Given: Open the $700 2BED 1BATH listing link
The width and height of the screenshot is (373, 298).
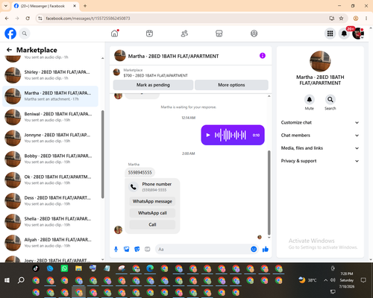Looking at the screenshot, I should [x=155, y=75].
